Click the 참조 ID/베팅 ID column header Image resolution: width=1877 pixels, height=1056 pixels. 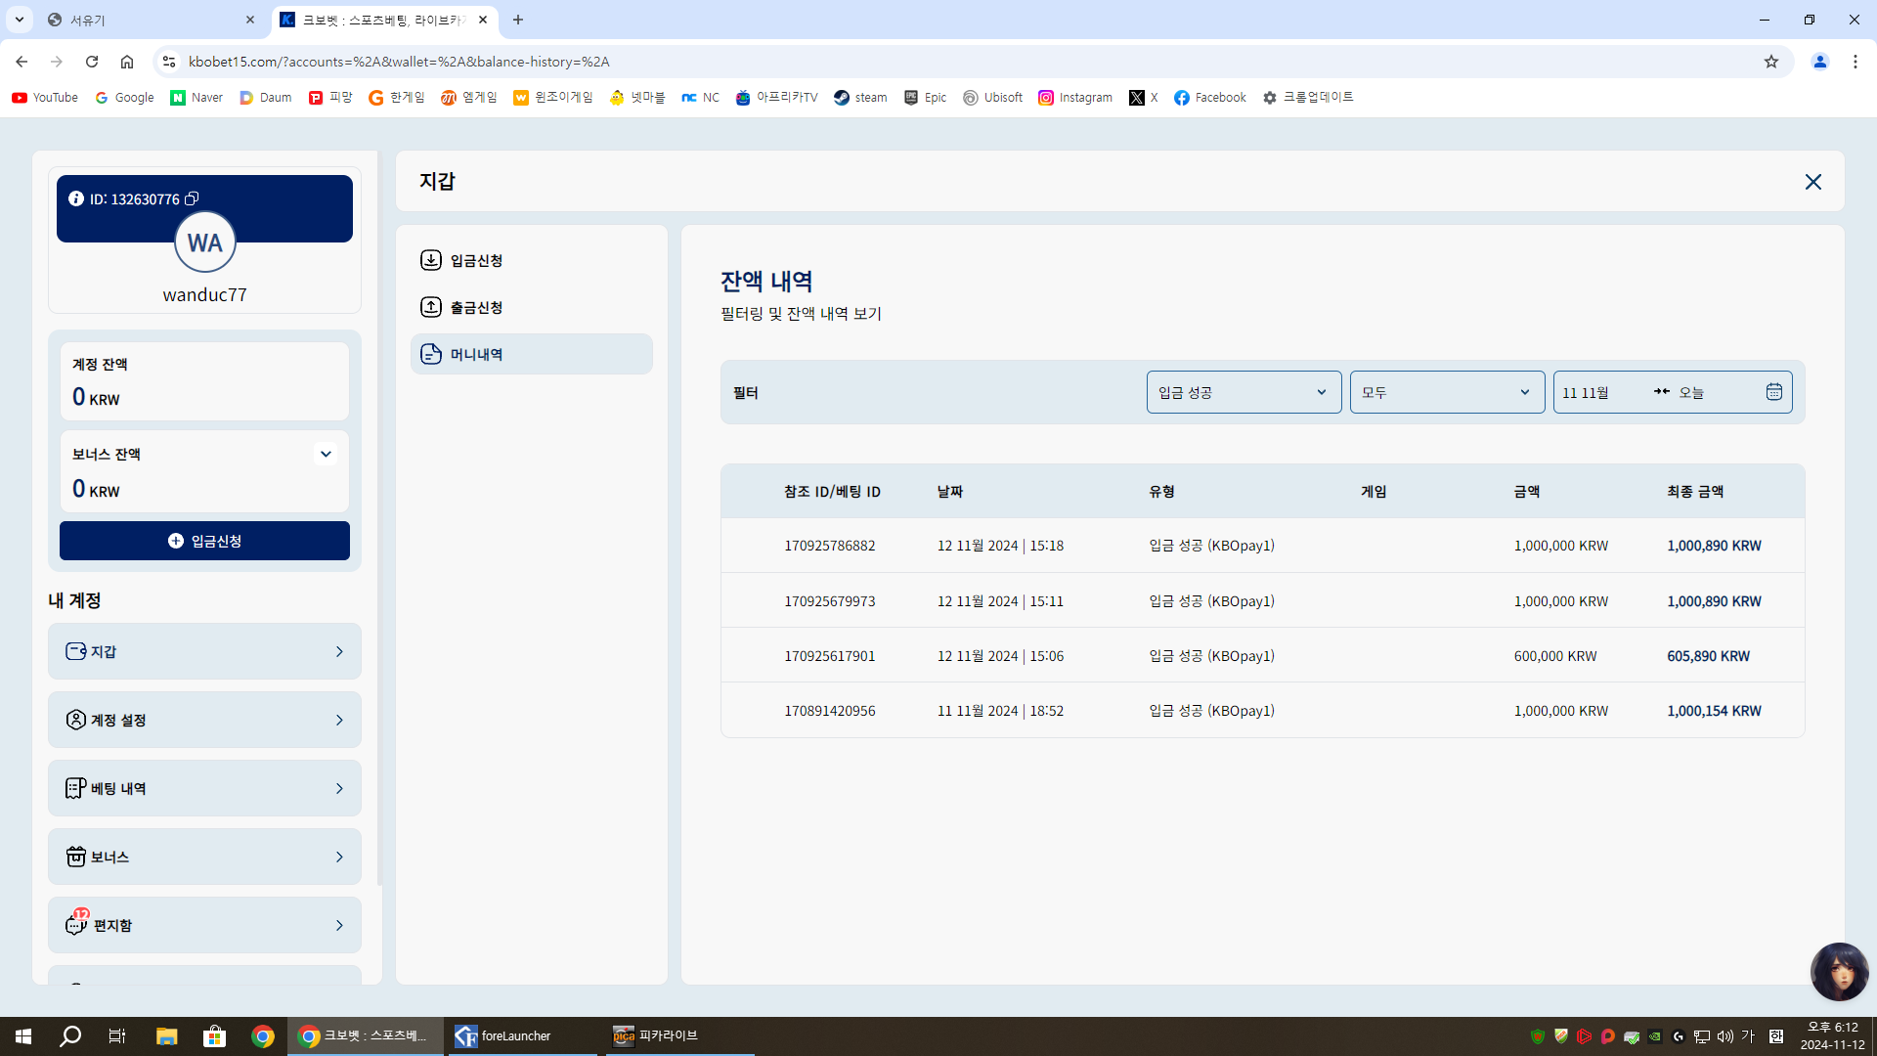832,492
